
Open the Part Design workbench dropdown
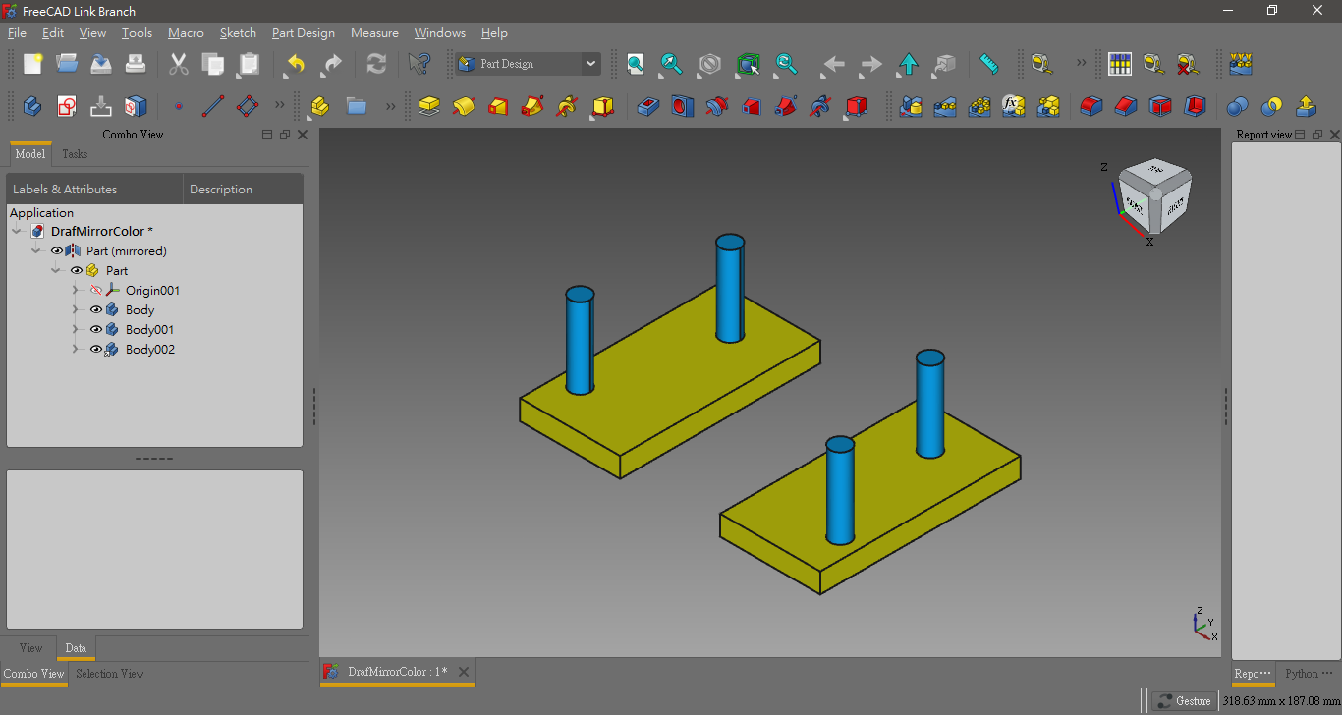(x=590, y=63)
